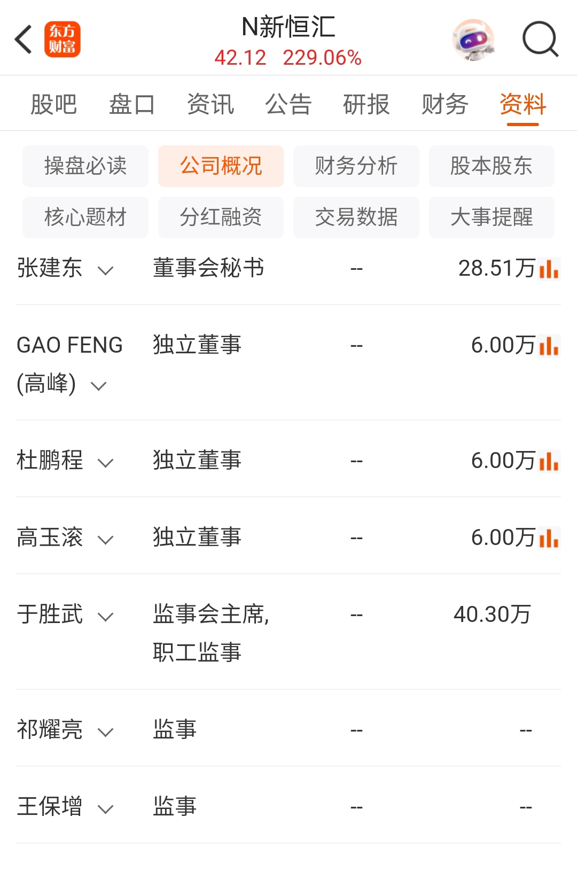Open salary chart icon for 杜鹏程
This screenshot has height=879, width=577.
click(549, 461)
